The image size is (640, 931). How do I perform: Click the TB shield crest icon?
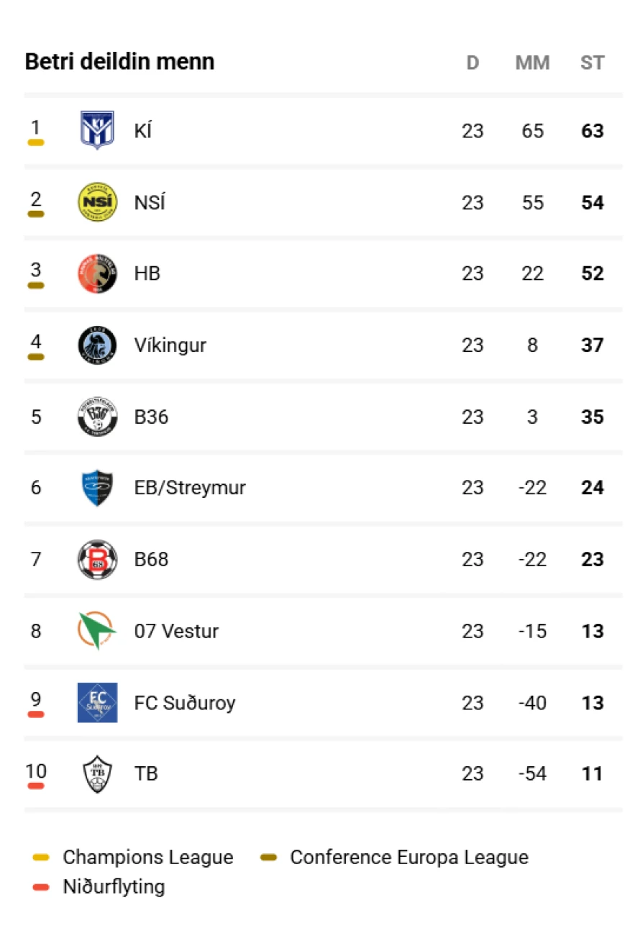97,773
